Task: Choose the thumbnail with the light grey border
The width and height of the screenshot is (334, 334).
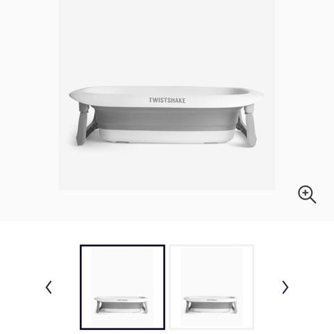Action: 212,287
